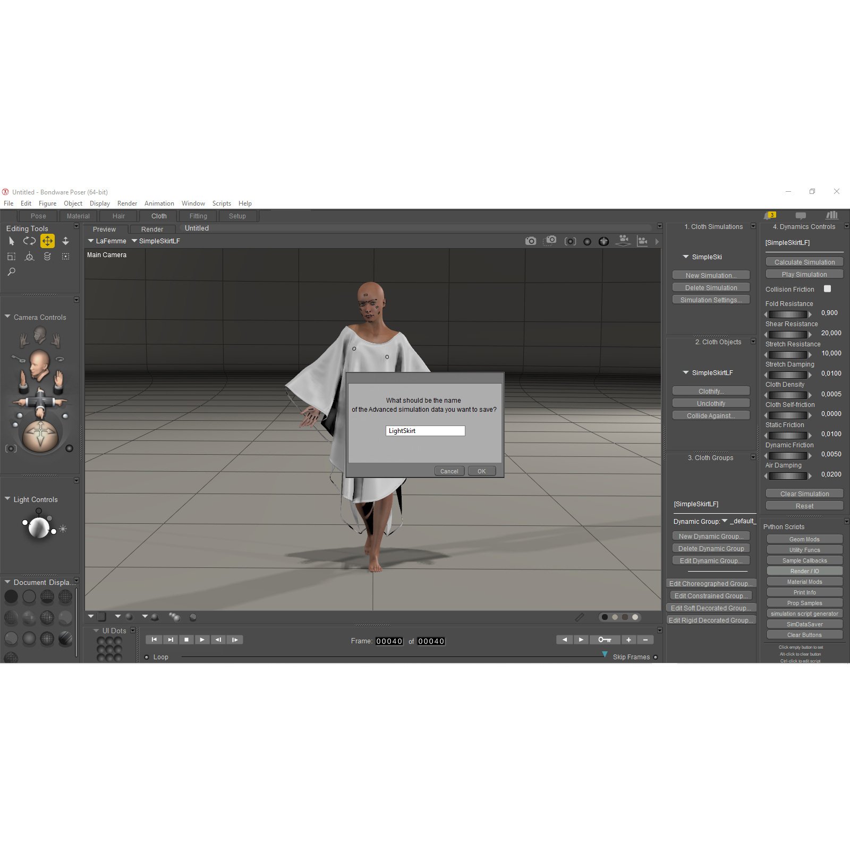This screenshot has height=850, width=850.
Task: Click the New Dynamic Group... button
Action: [x=711, y=537]
